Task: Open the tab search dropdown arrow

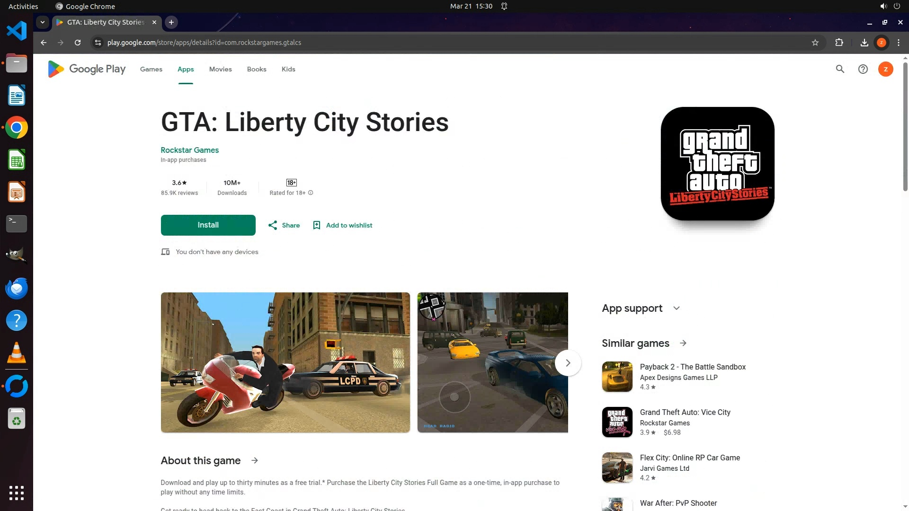Action: click(x=43, y=22)
